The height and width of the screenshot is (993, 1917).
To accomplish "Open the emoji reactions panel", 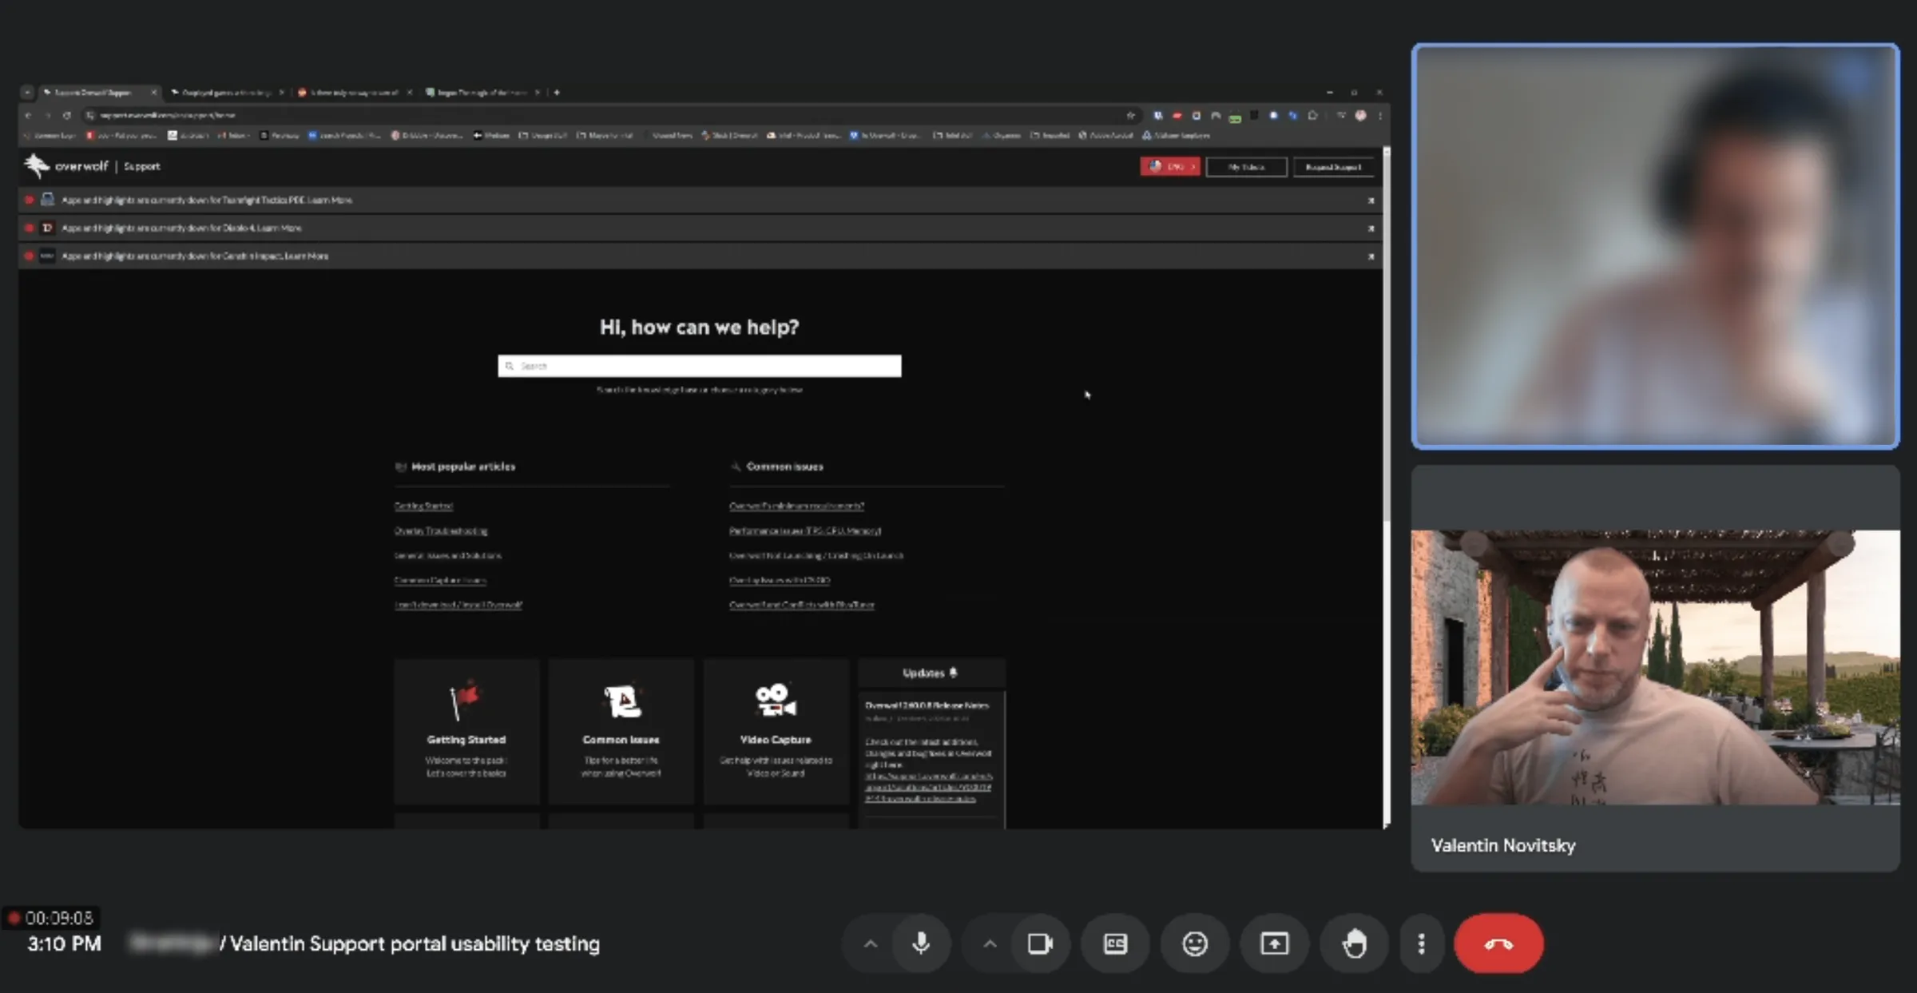I will pos(1194,943).
